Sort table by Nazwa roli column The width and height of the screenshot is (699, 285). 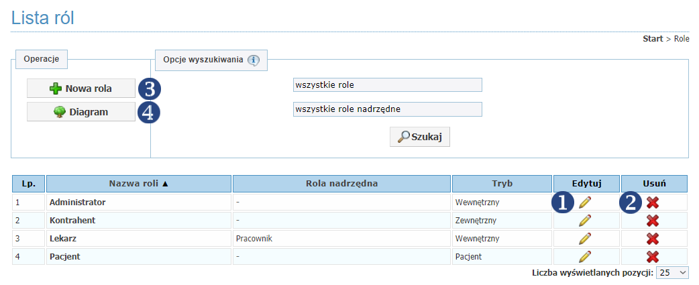coord(139,184)
